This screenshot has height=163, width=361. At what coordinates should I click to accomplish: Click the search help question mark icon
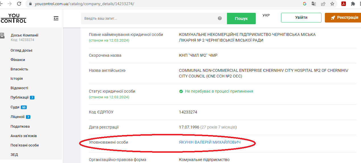(220, 18)
